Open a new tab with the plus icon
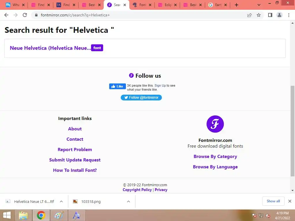This screenshot has width=295, height=221. [x=237, y=5]
